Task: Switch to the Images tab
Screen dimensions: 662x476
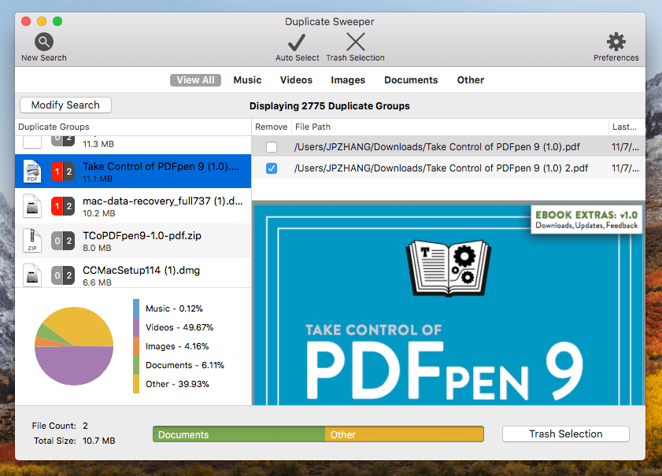Action: (348, 80)
